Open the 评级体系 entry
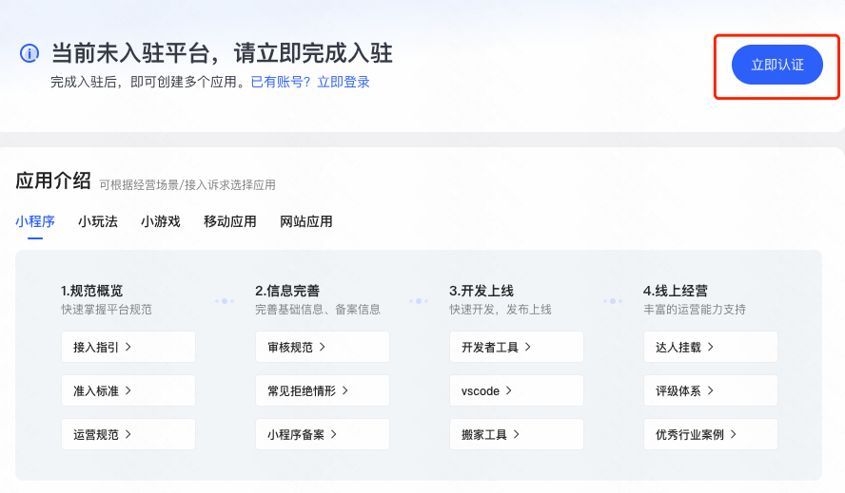The width and height of the screenshot is (845, 493). click(x=711, y=390)
